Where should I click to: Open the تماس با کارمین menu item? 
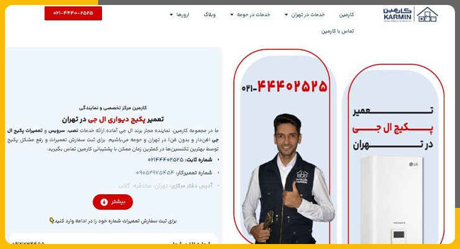(338, 31)
